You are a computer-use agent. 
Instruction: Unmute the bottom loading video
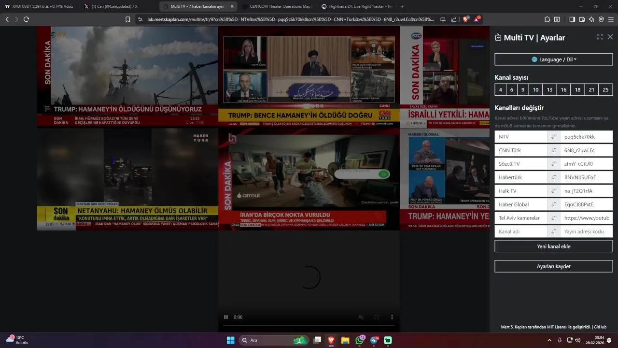361,317
